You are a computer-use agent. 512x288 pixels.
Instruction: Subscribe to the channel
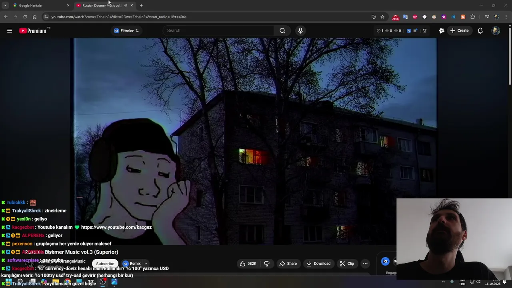click(x=105, y=264)
